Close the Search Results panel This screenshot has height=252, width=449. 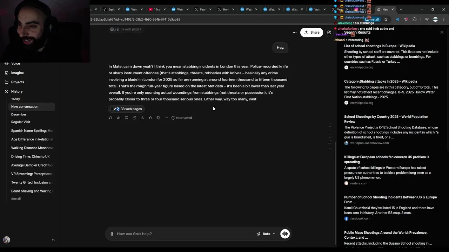(442, 32)
